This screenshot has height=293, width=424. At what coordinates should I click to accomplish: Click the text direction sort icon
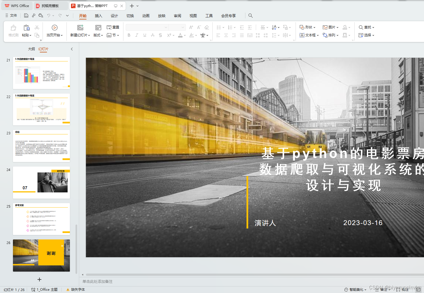pos(274,27)
